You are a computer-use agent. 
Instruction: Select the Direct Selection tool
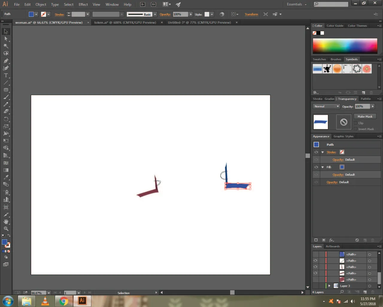pos(6,39)
